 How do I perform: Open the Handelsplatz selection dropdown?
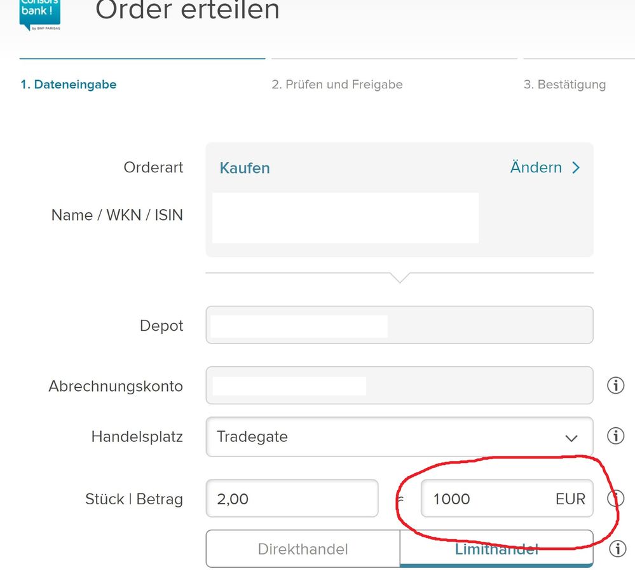(399, 437)
